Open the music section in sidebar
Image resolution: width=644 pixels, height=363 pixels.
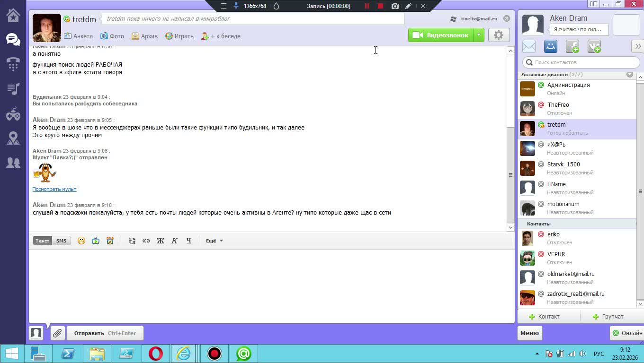(13, 89)
